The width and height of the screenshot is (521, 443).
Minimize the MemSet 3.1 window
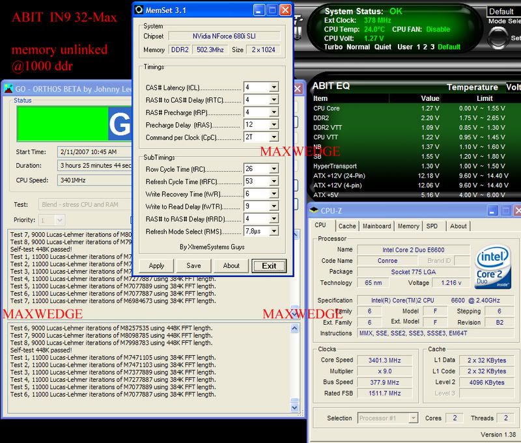coord(259,10)
